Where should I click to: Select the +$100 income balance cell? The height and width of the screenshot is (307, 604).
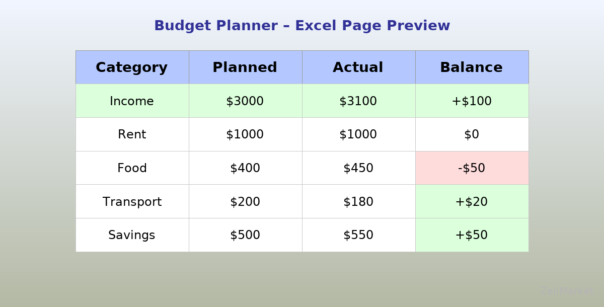(472, 101)
